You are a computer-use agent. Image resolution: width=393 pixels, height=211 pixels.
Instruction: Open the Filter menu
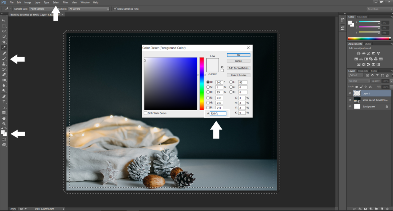[x=65, y=2]
